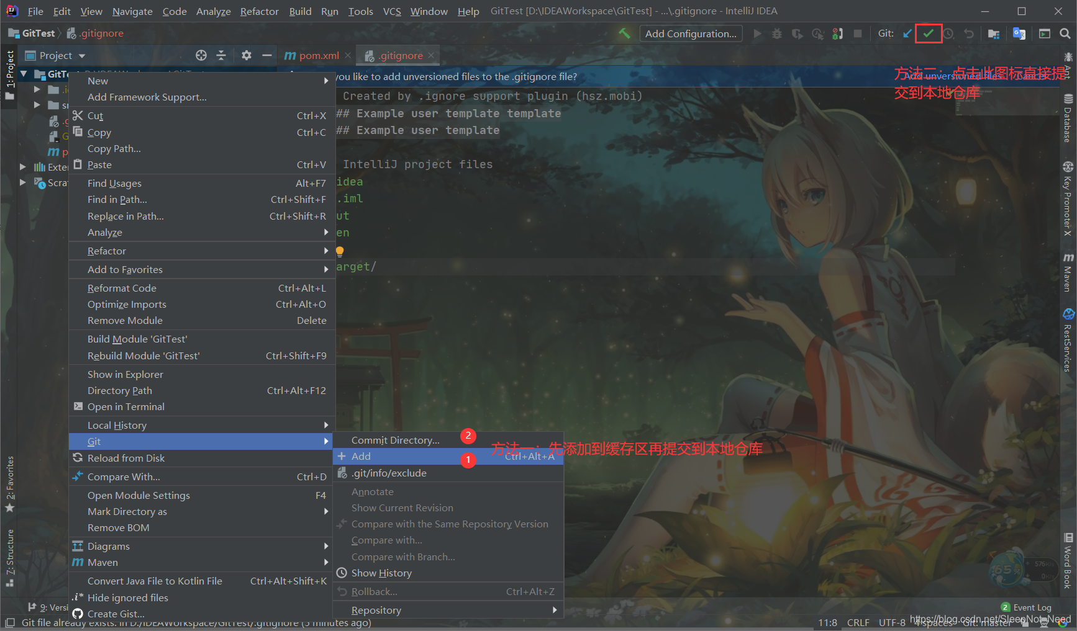The height and width of the screenshot is (631, 1077).
Task: Collapse the GitTest root tree node
Action: 24,74
